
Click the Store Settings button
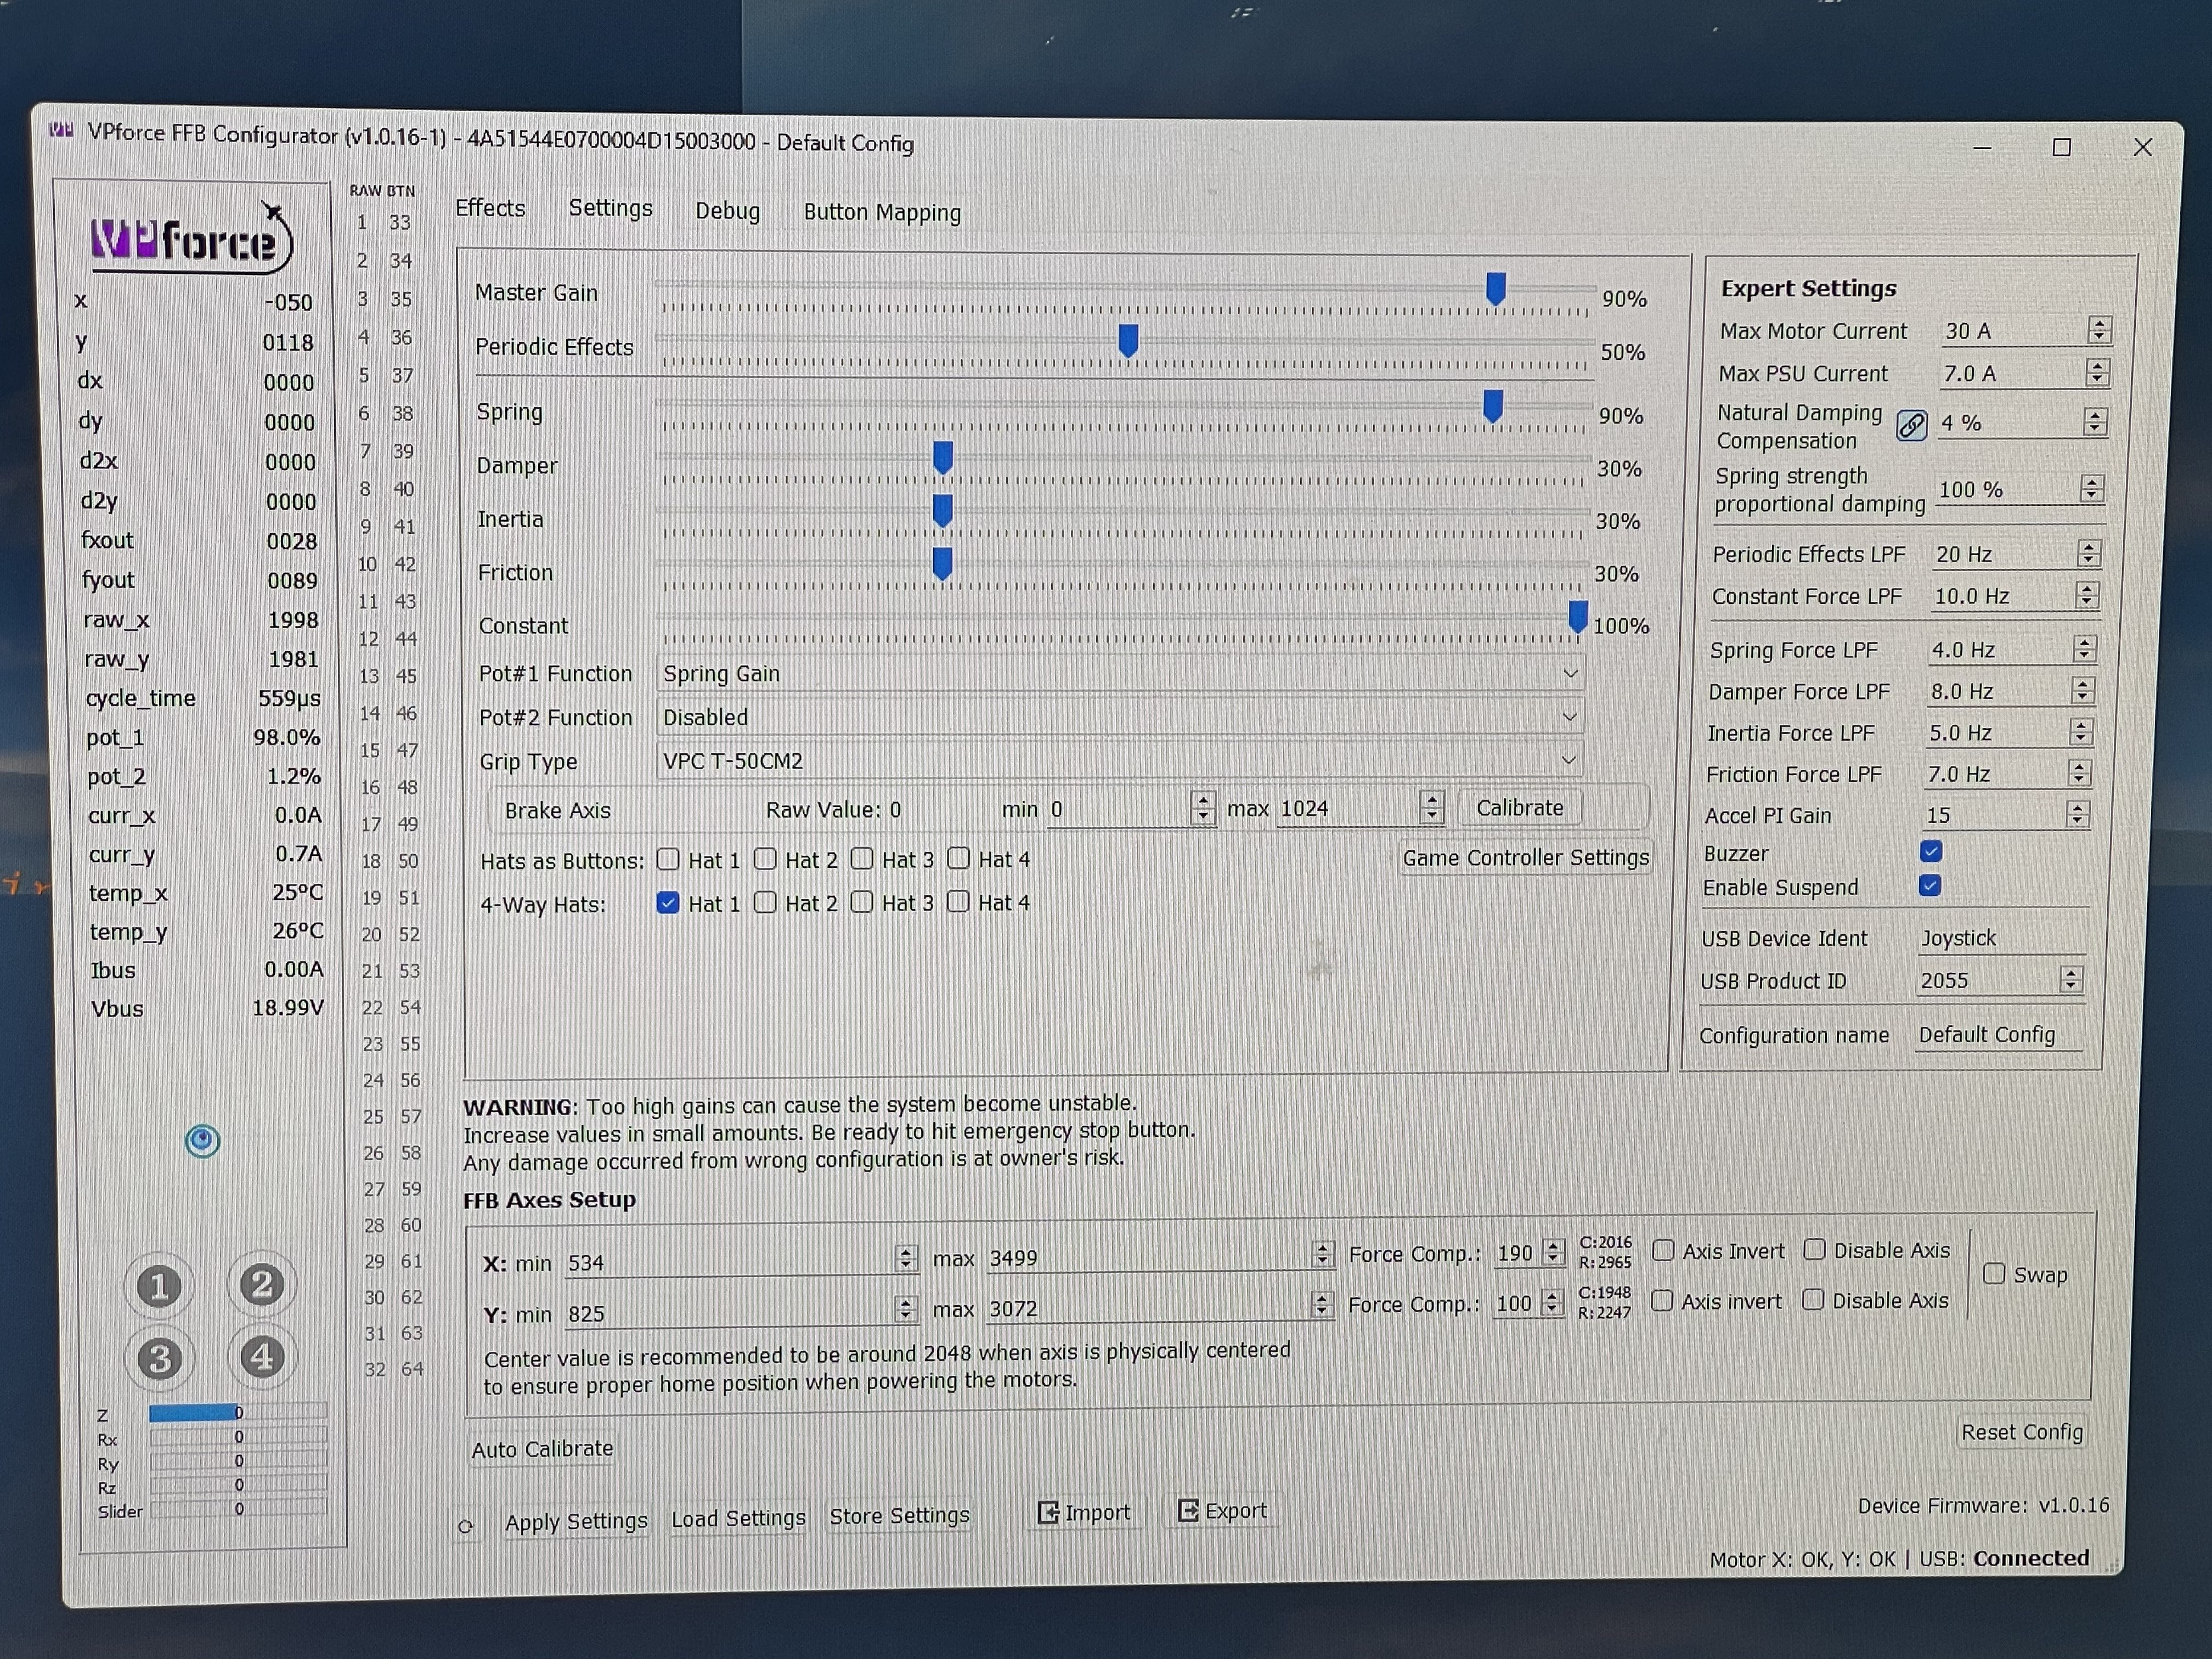tap(899, 1516)
